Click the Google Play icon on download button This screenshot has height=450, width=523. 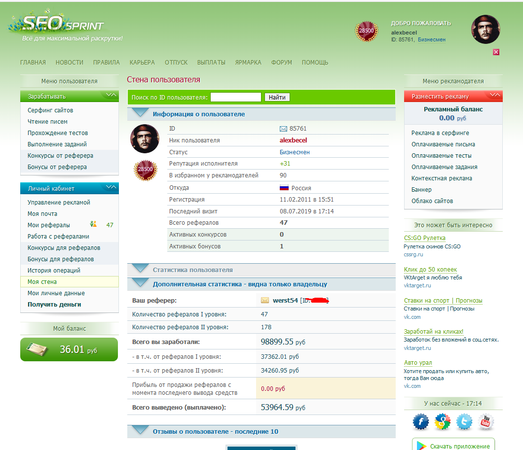[x=421, y=446]
